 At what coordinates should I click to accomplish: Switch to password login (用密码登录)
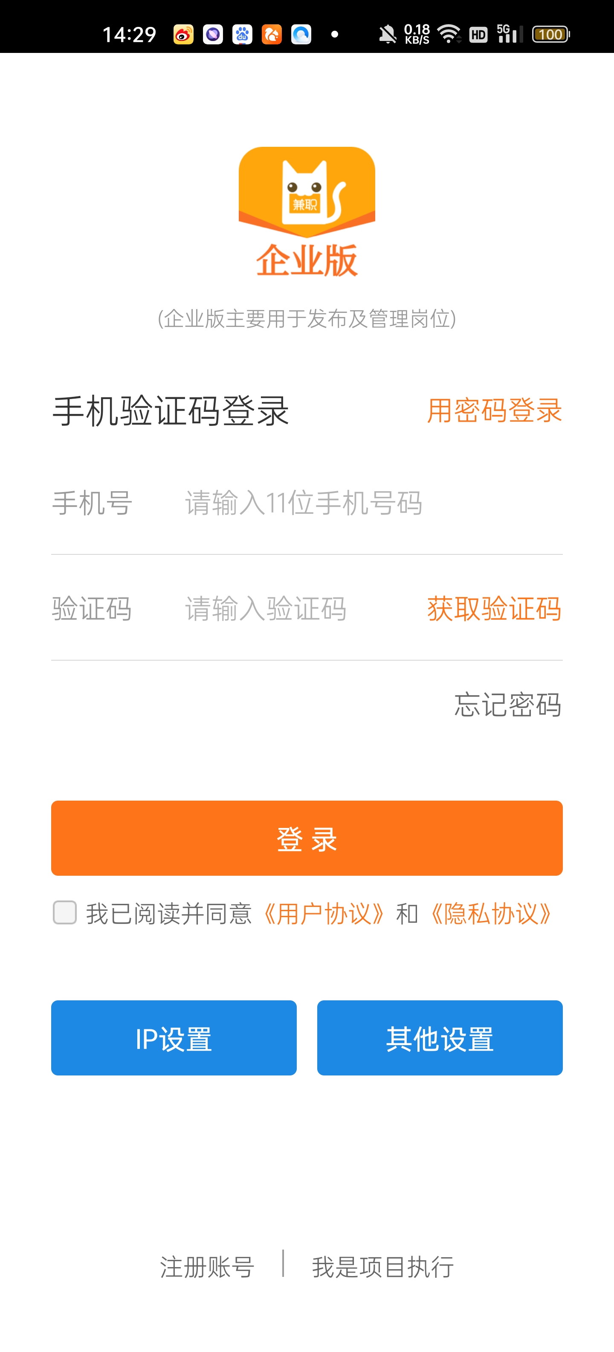pyautogui.click(x=494, y=410)
